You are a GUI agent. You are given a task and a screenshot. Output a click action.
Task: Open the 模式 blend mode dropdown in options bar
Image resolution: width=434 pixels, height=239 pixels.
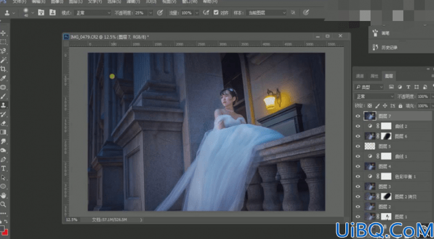(x=93, y=13)
